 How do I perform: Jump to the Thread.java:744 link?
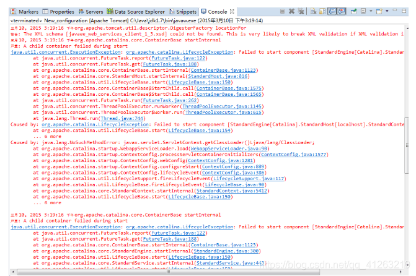tap(122, 118)
